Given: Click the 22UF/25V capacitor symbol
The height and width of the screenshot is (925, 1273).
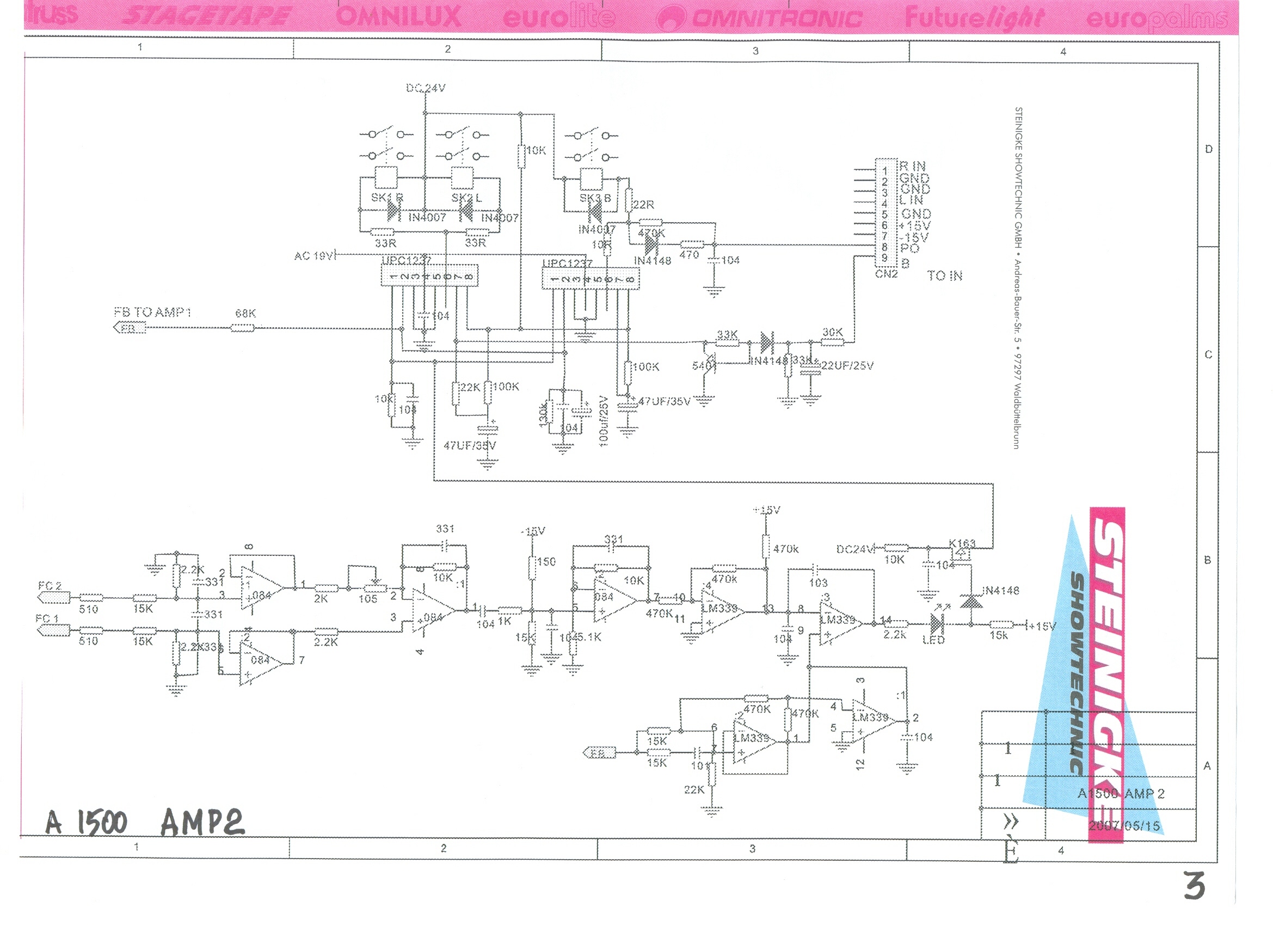Looking at the screenshot, I should (810, 369).
